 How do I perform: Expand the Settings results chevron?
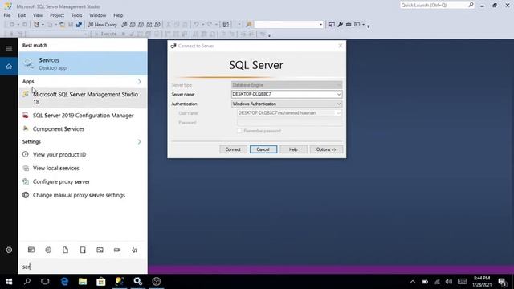click(x=139, y=141)
